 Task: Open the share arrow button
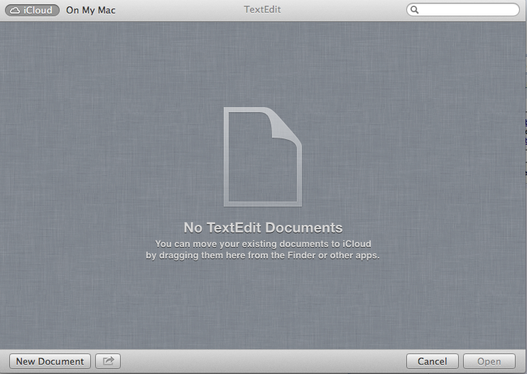[x=108, y=361]
